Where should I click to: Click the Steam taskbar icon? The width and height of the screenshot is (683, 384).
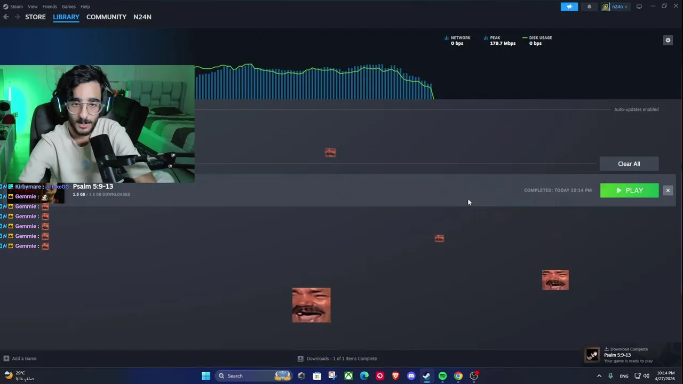tap(426, 376)
